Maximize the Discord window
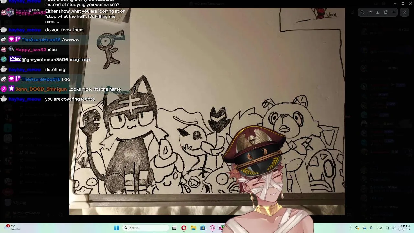Screen dimensions: 414x233 (x=403, y=3)
